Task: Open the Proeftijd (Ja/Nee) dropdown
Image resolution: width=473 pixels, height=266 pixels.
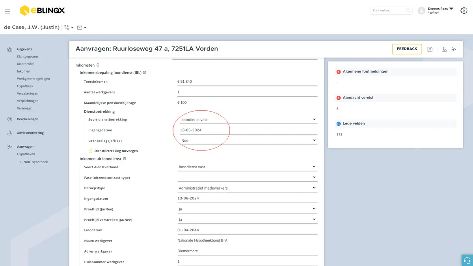Action: pos(248,209)
